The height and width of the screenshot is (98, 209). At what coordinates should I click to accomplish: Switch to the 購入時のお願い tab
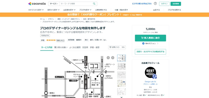(61, 47)
